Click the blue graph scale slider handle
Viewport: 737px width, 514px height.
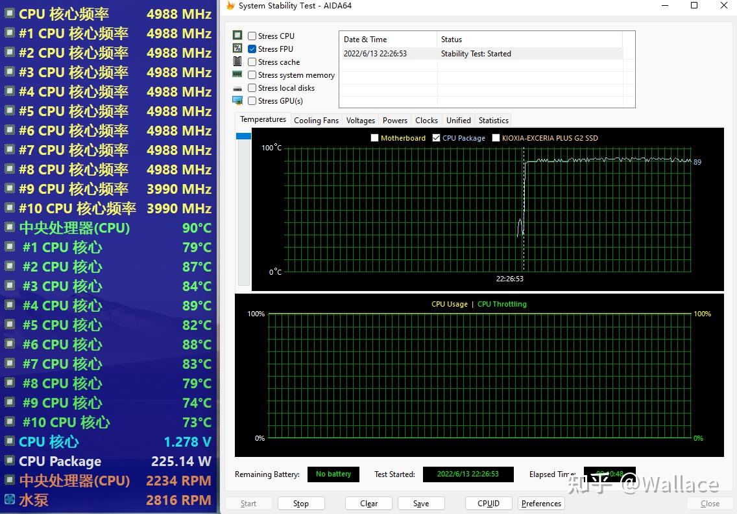tap(243, 136)
